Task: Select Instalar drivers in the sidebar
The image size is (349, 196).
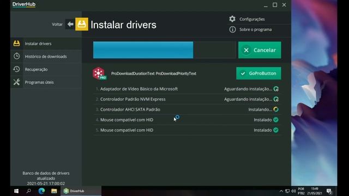Action: tap(46, 44)
